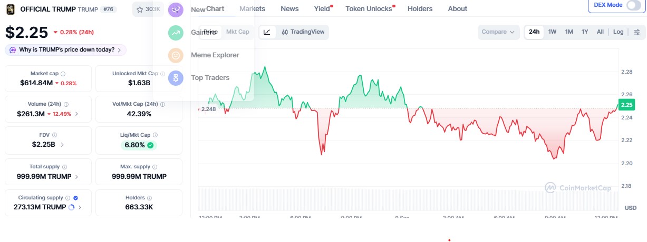This screenshot has height=242, width=647.
Task: Click the $614.84M market cap value
Action: (x=36, y=83)
